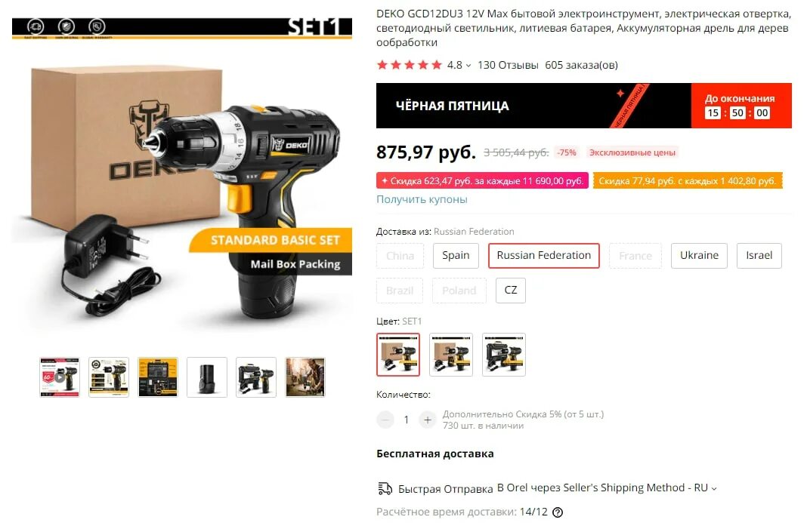Click the pink 623,47 руб. discount badge
Image resolution: width=807 pixels, height=526 pixels.
(482, 181)
